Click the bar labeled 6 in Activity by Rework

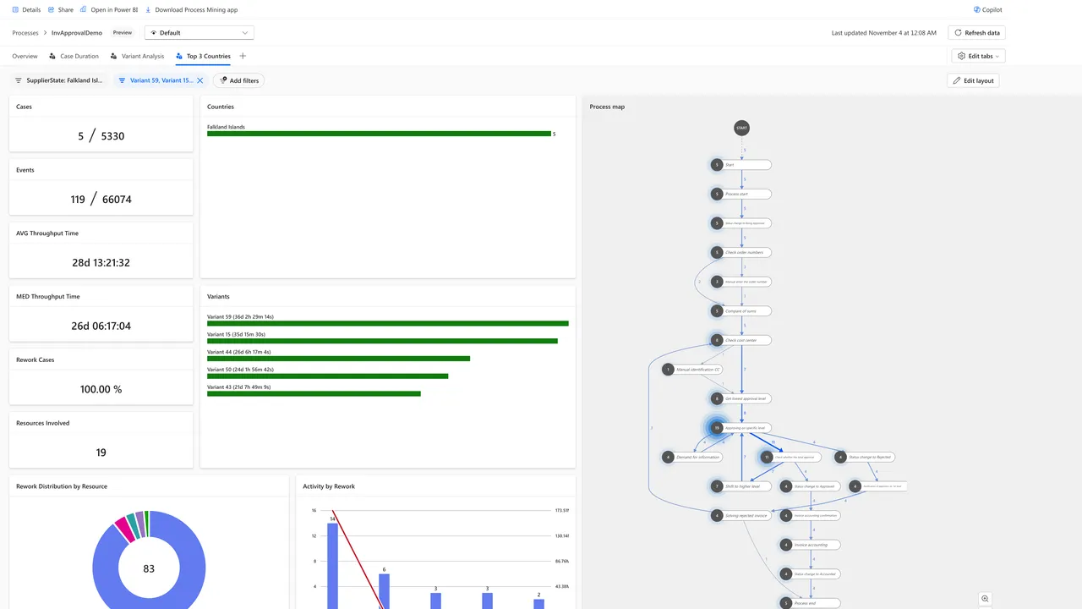(384, 590)
